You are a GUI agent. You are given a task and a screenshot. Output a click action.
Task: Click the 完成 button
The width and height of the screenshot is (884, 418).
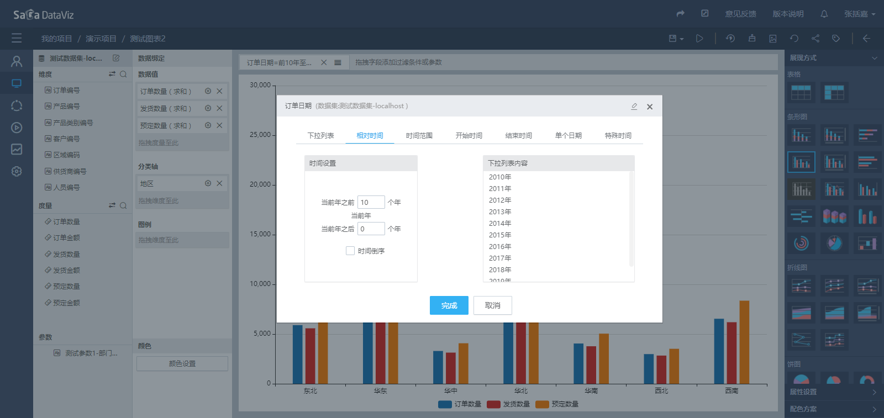449,305
